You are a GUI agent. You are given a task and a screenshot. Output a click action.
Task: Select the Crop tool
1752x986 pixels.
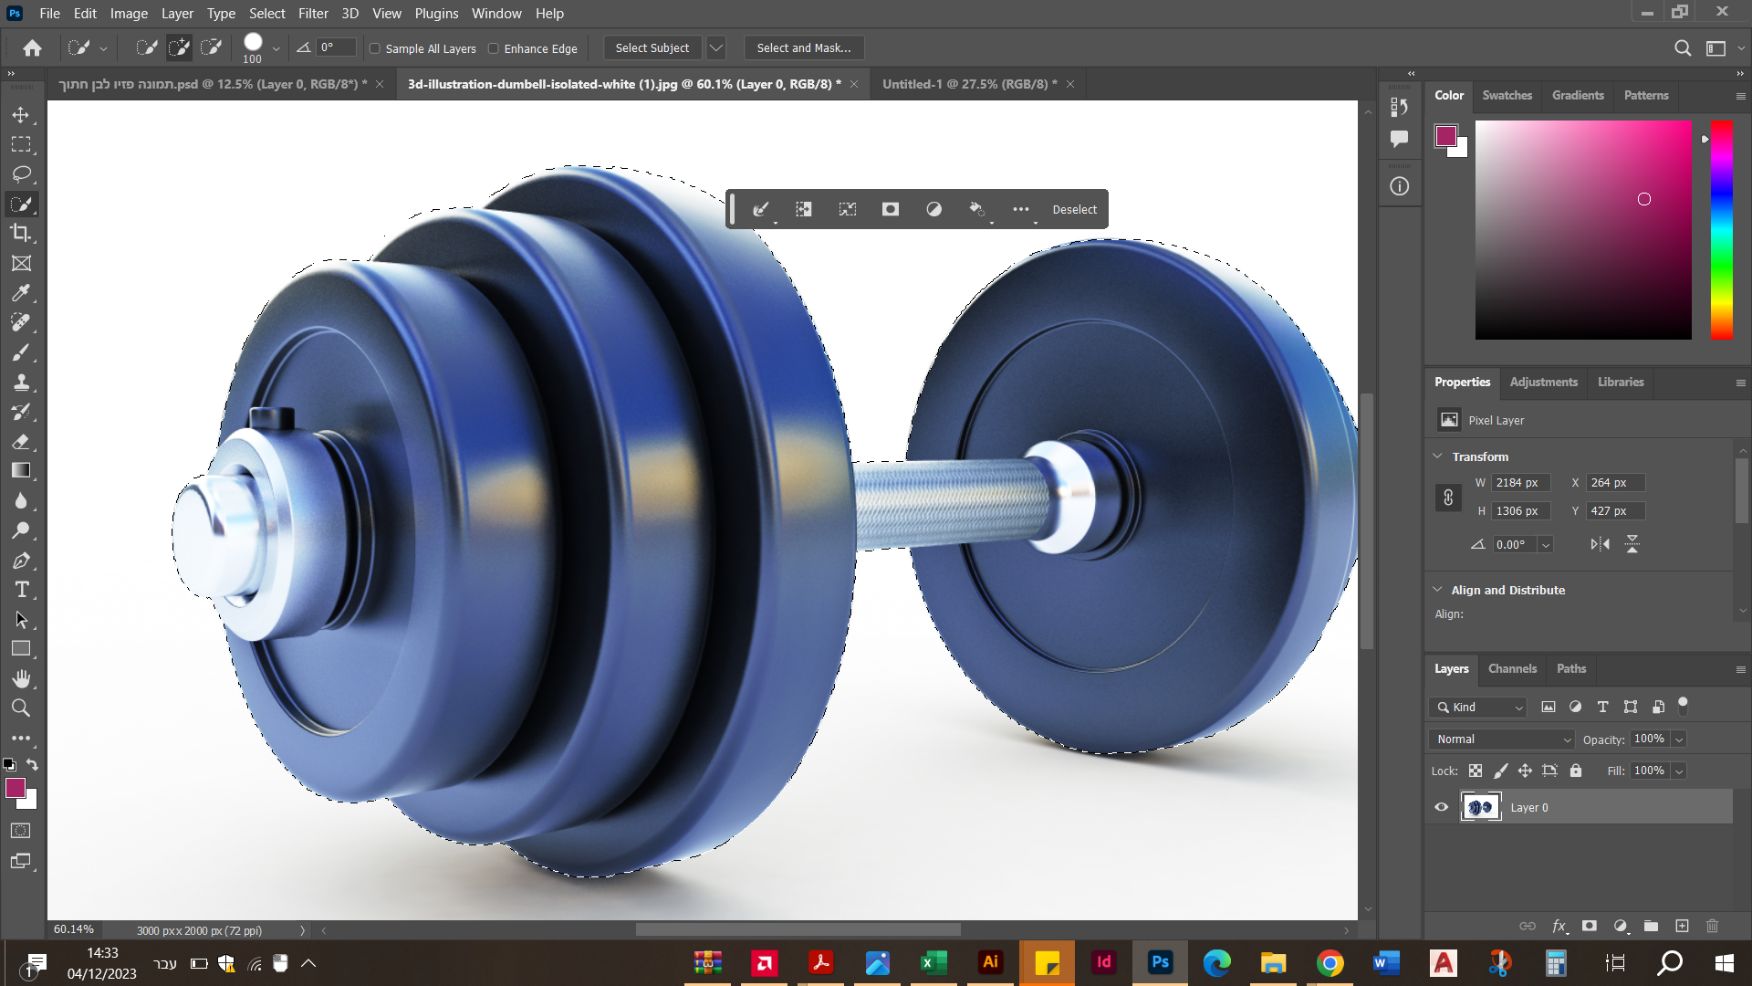click(21, 234)
